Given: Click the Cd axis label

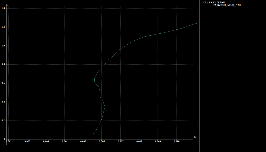Looking at the screenshot, I should [195, 137].
